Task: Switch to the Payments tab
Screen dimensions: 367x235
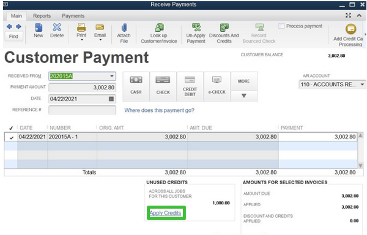Action: point(73,16)
